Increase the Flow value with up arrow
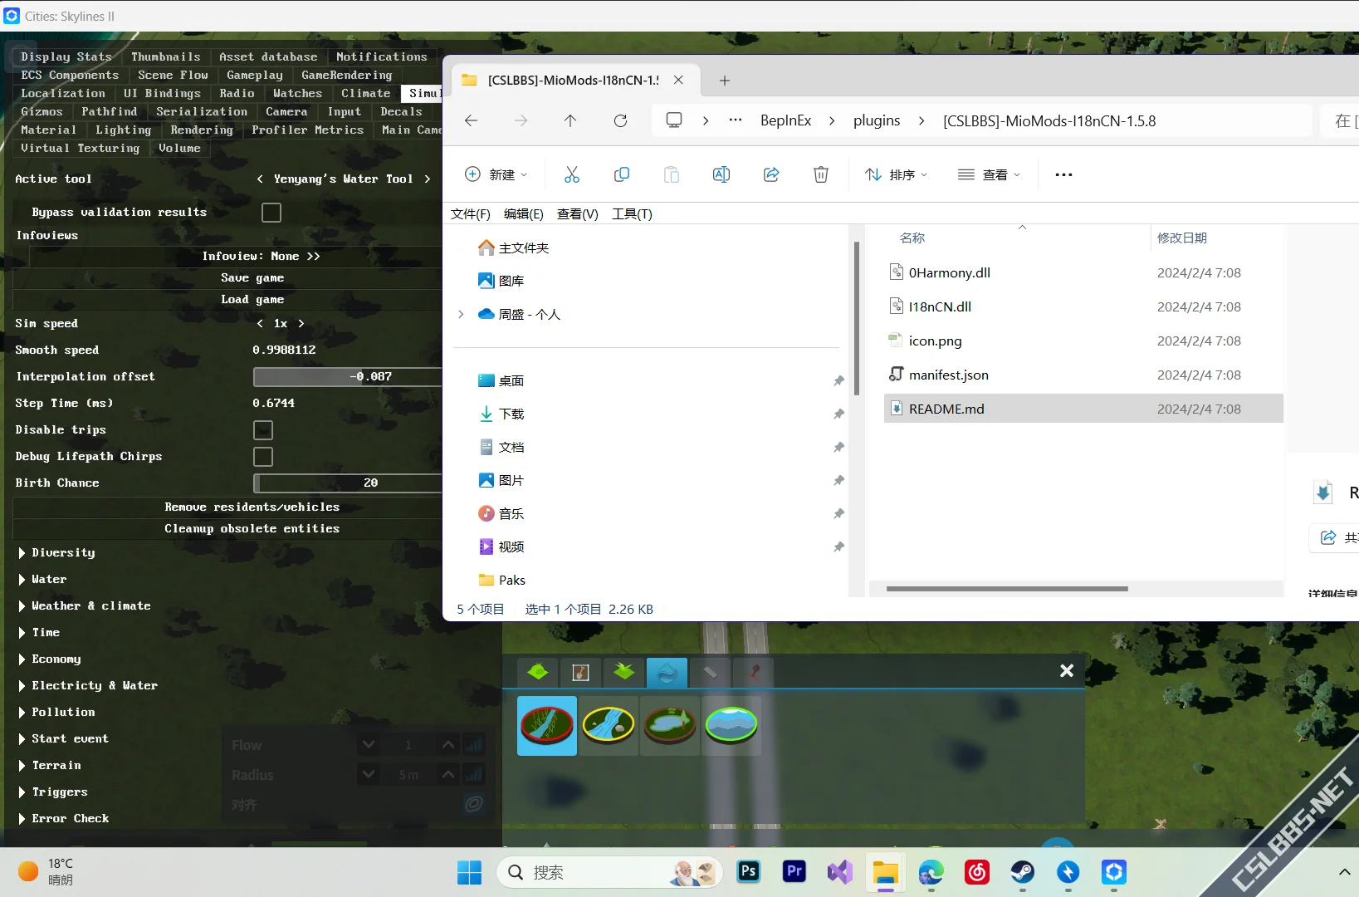1359x897 pixels. coord(448,745)
